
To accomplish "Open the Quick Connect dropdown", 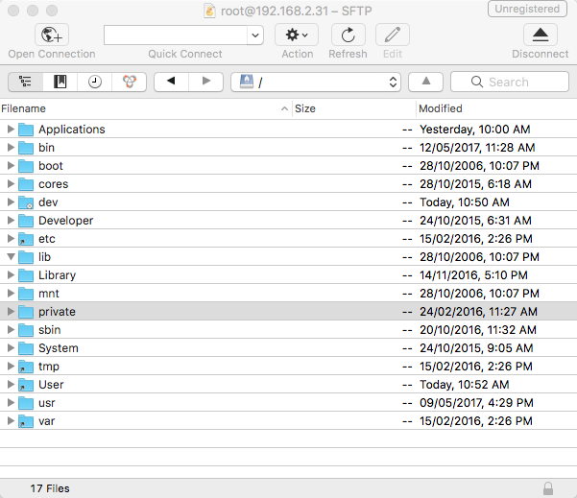I will tap(254, 36).
